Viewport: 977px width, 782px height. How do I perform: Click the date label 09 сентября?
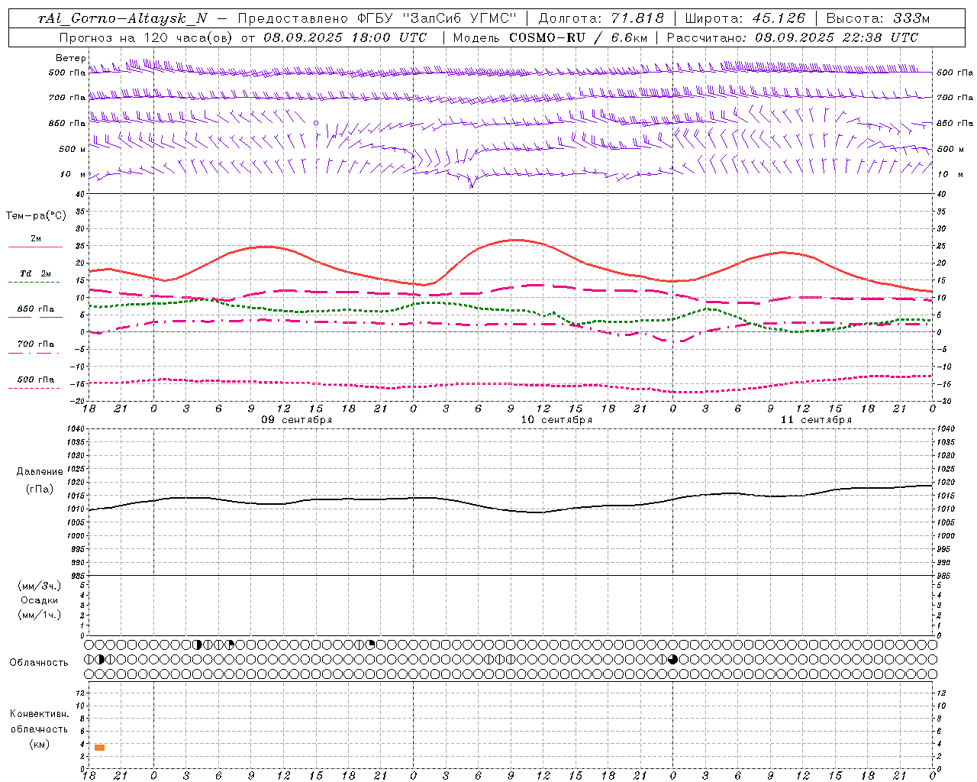click(297, 420)
